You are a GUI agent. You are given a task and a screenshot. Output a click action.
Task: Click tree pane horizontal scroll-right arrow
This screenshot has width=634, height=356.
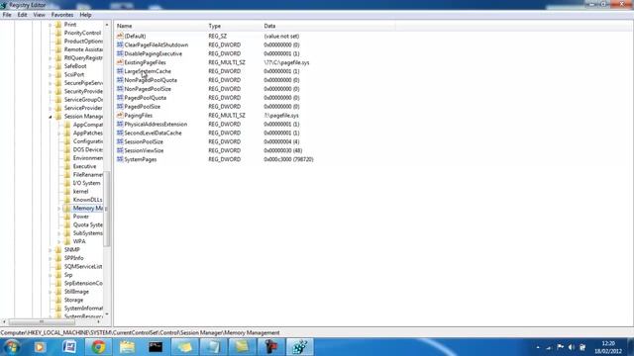(x=99, y=322)
